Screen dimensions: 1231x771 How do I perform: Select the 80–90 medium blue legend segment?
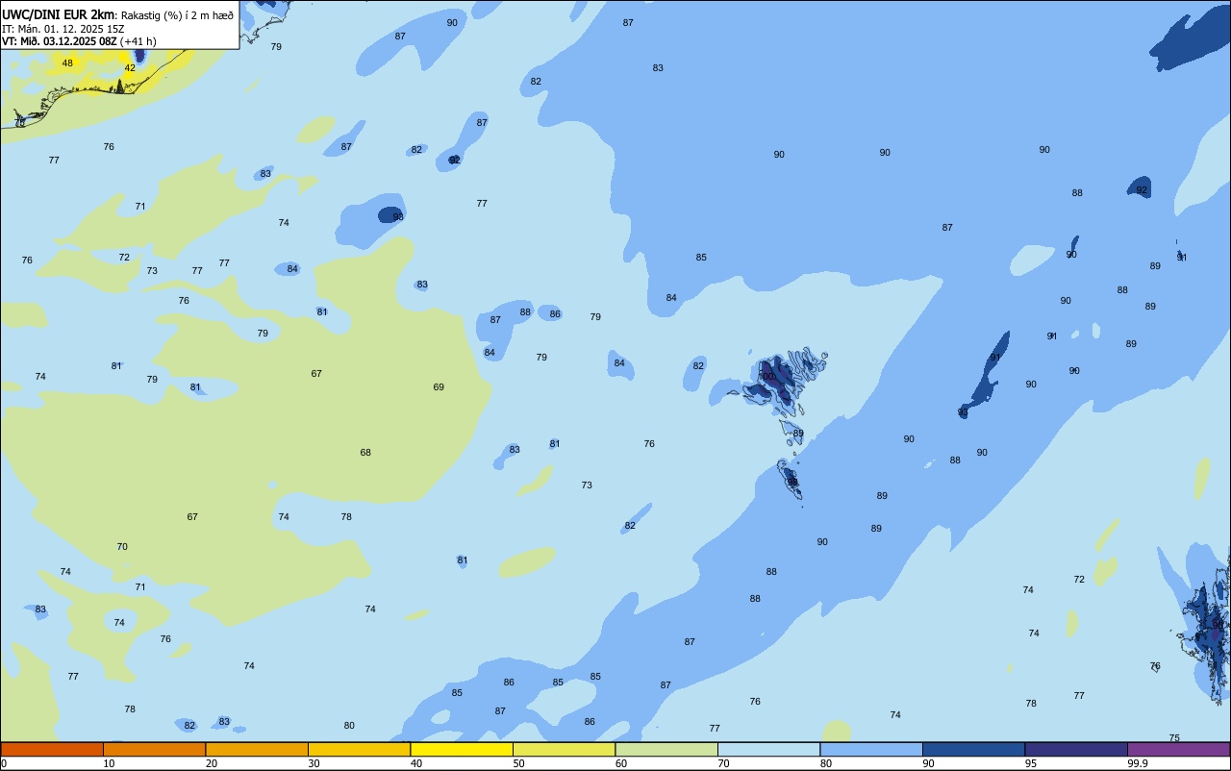871,749
